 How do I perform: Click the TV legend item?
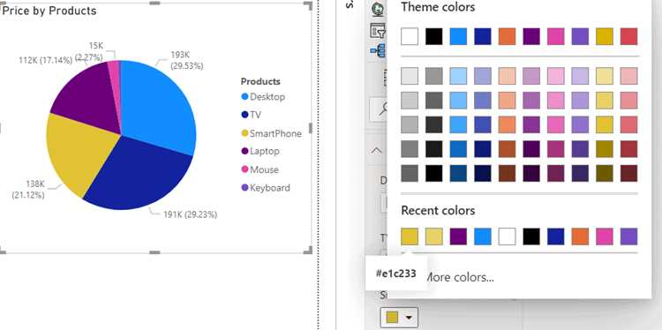252,115
